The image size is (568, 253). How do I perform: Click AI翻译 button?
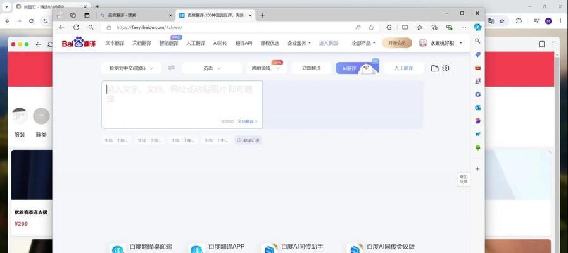pyautogui.click(x=357, y=68)
